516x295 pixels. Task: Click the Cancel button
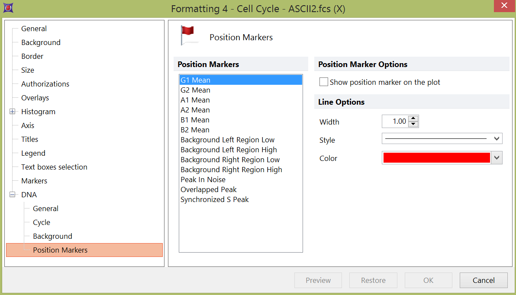483,280
